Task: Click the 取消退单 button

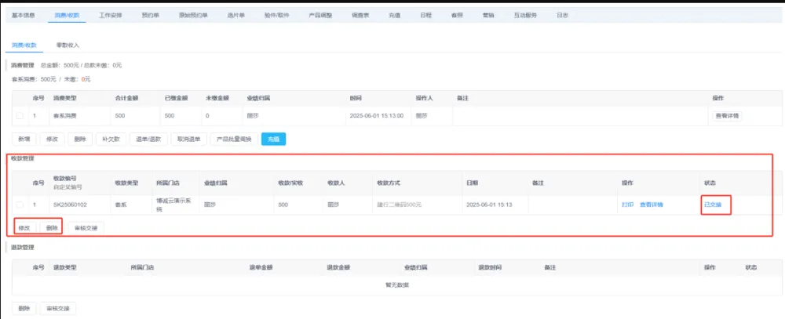Action: point(188,139)
